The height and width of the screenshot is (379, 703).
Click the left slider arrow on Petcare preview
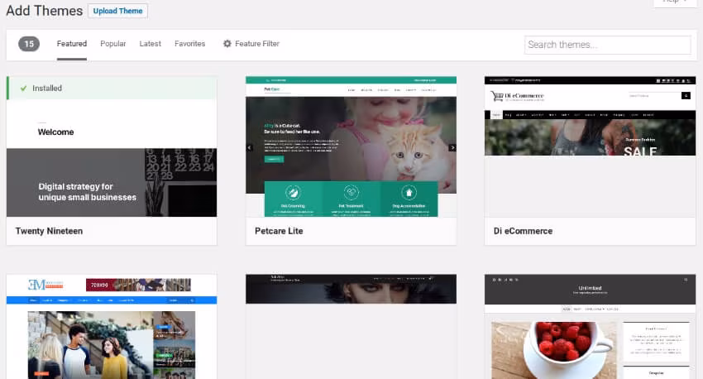[x=250, y=147]
